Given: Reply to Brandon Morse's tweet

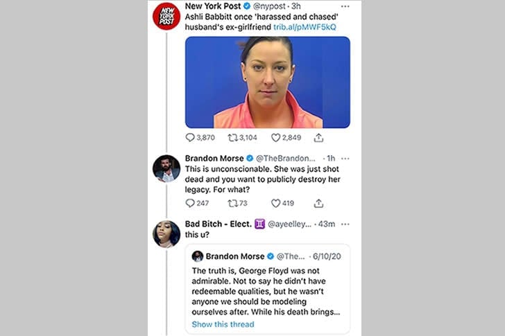Looking at the screenshot, I should [190, 203].
